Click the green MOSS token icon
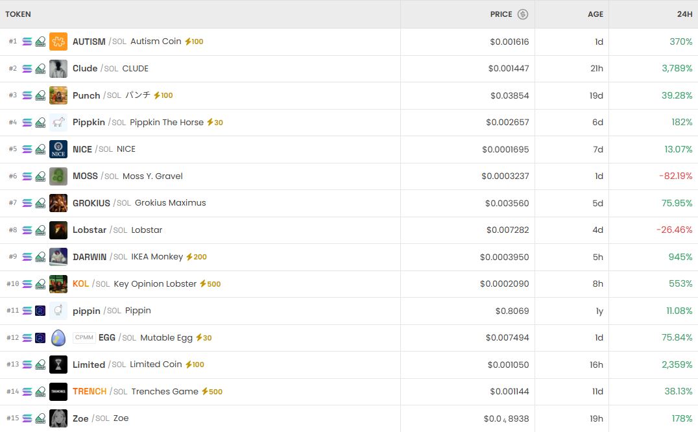The image size is (698, 432). tap(58, 176)
